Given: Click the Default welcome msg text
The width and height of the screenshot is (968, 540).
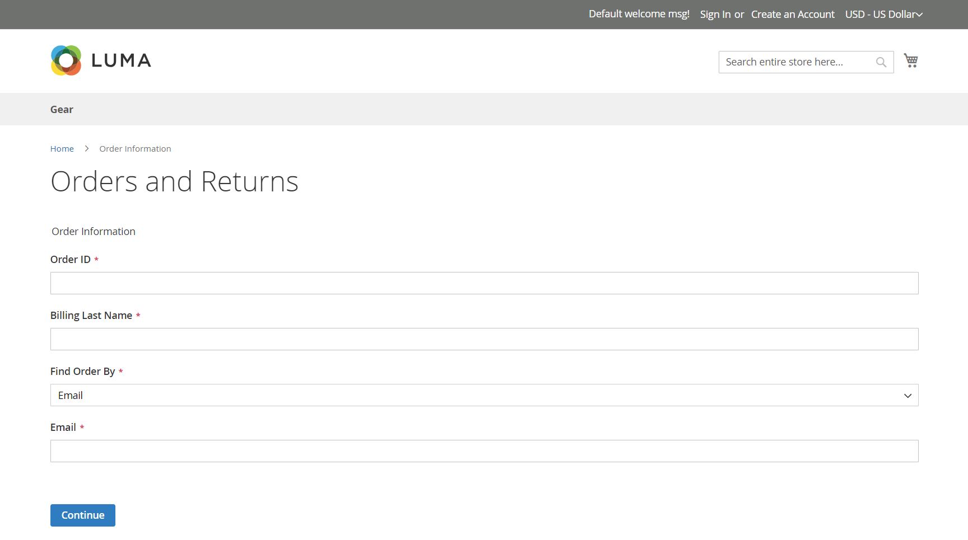Looking at the screenshot, I should 639,14.
